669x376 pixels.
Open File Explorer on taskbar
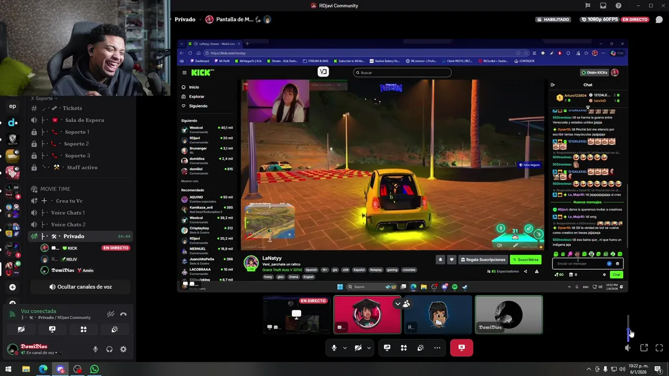26,369
